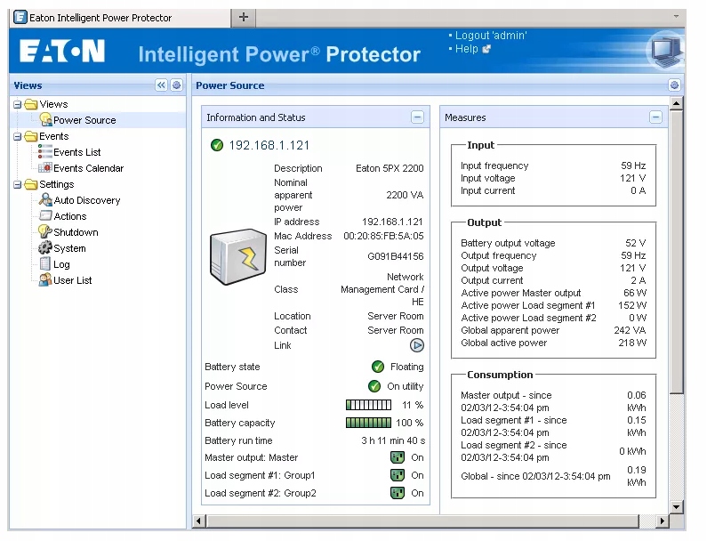
Task: Click the On utility green check icon
Action: pyautogui.click(x=374, y=386)
